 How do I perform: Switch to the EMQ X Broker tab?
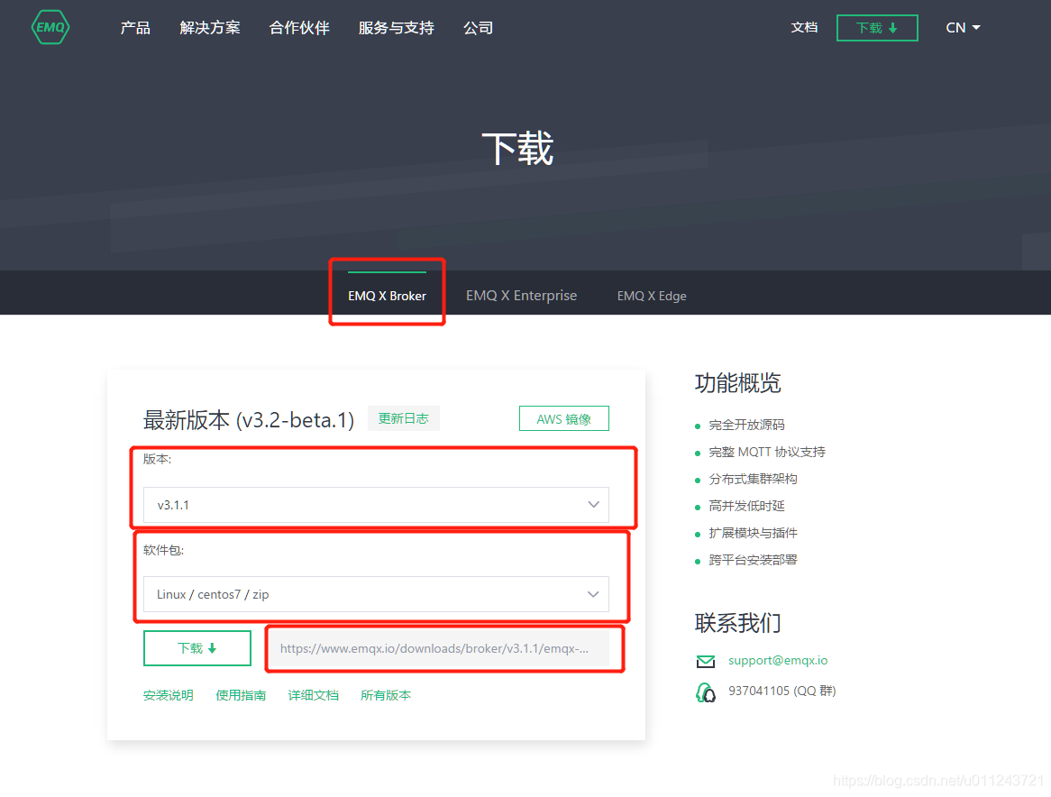click(x=387, y=296)
